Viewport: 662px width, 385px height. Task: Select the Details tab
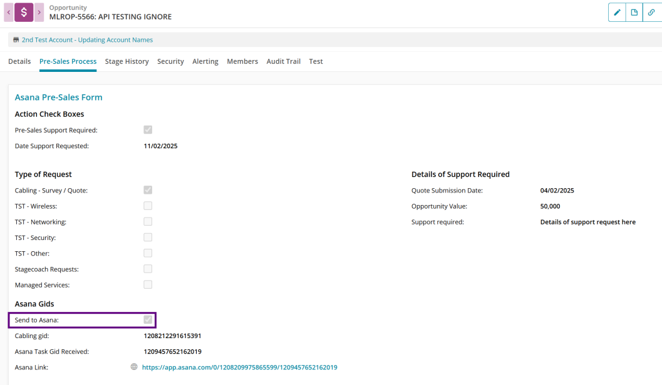pyautogui.click(x=19, y=61)
